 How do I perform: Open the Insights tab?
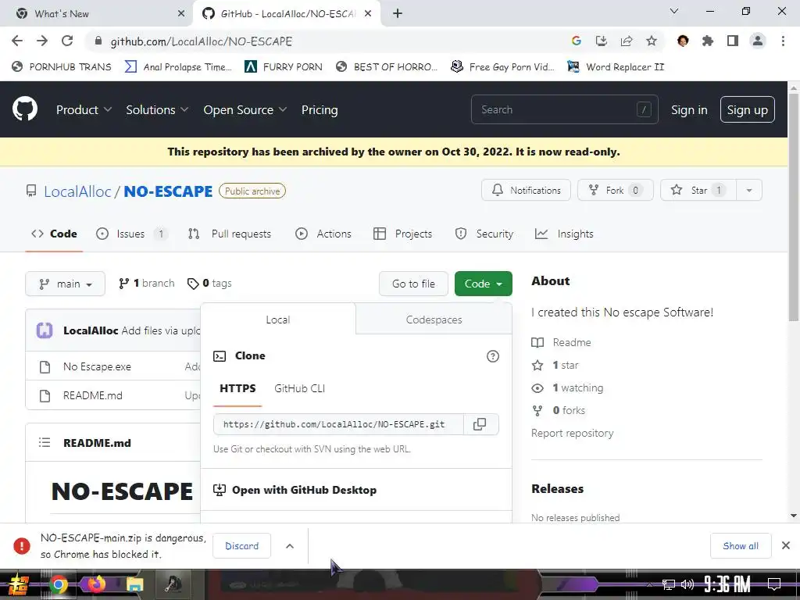[x=564, y=234]
